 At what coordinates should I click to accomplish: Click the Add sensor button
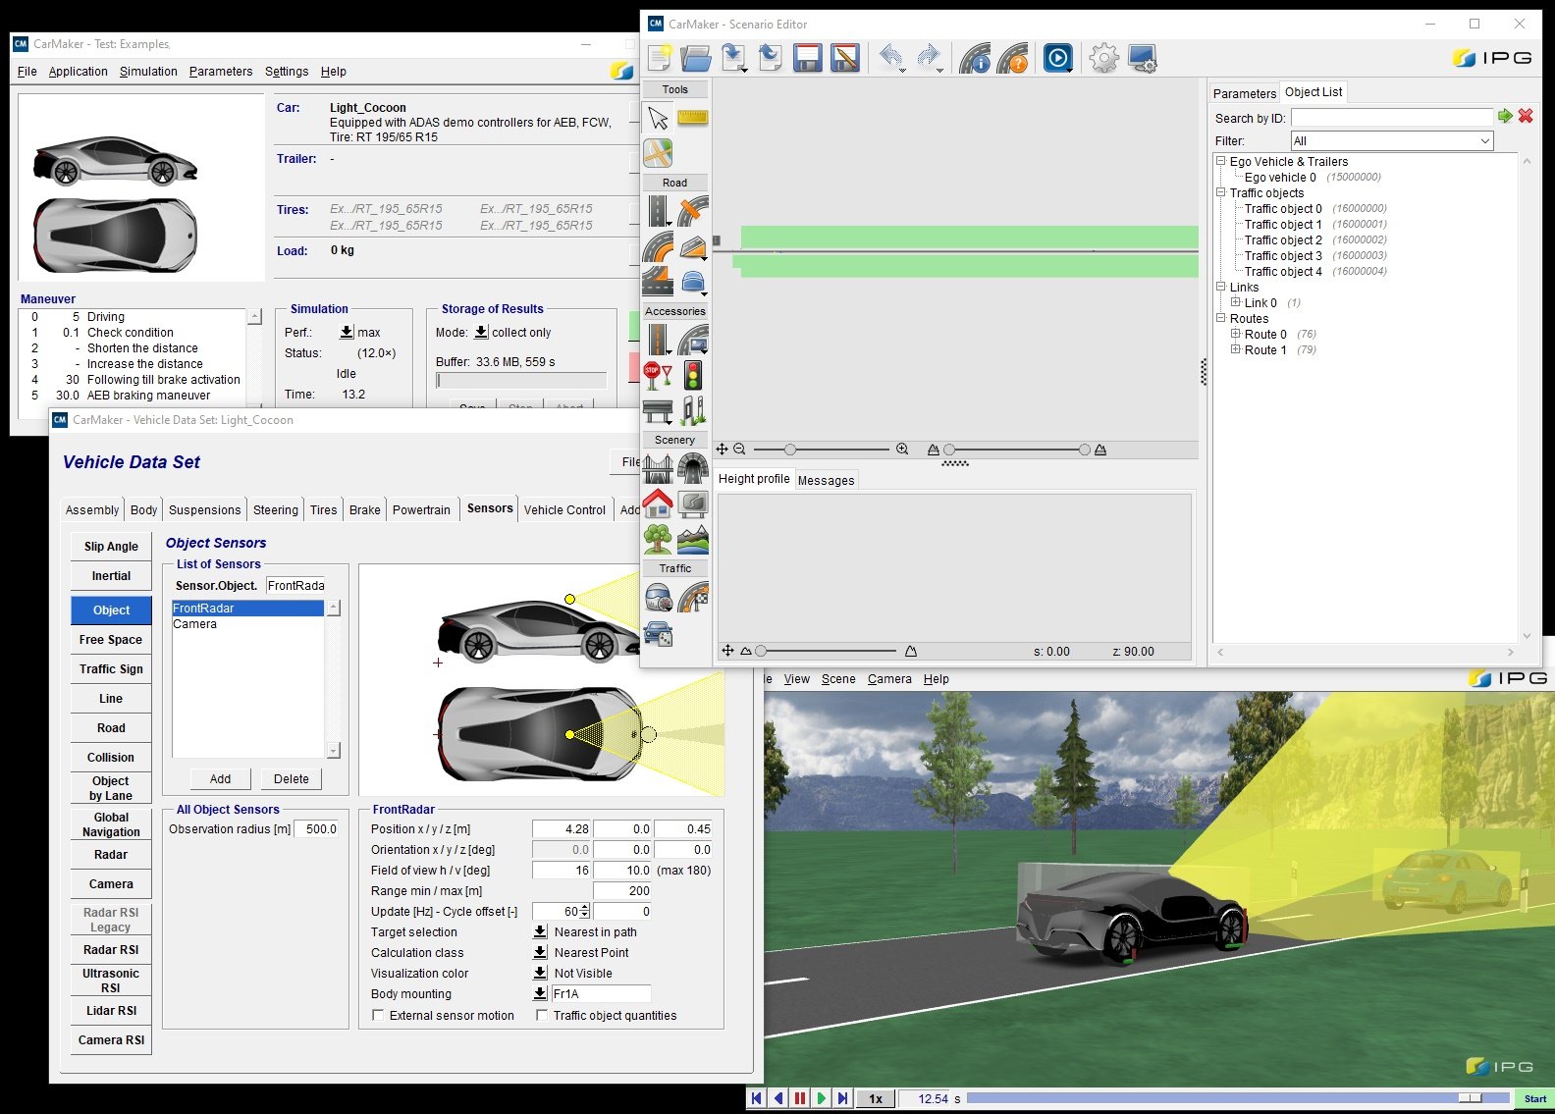tap(221, 779)
